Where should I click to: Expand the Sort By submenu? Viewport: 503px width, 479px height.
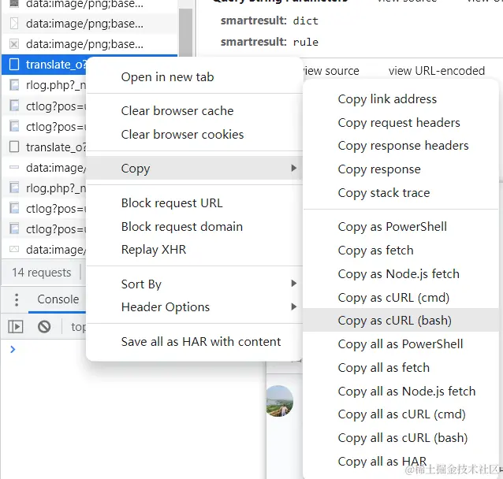(x=195, y=284)
